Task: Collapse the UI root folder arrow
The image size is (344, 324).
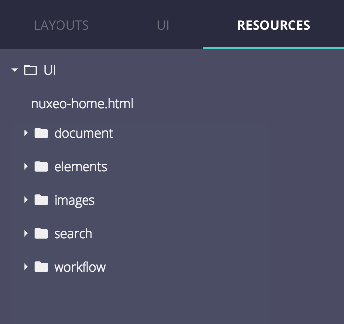Action: pos(15,70)
